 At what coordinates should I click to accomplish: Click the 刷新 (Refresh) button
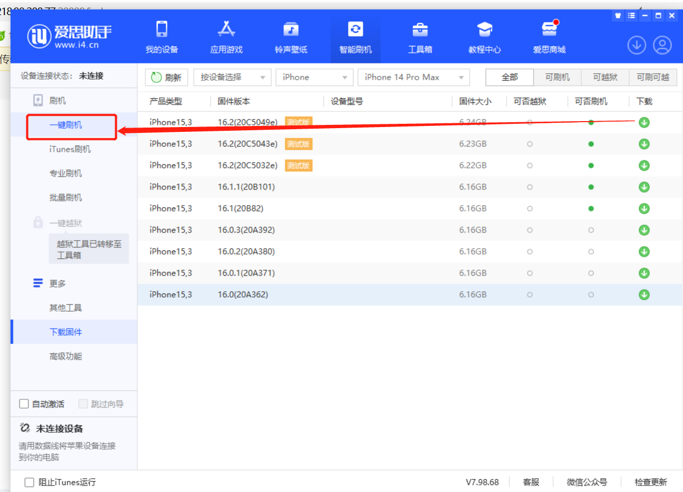[x=166, y=77]
